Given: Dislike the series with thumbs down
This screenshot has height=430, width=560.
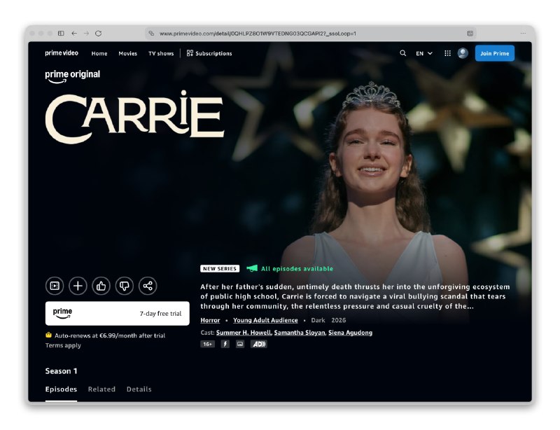Looking at the screenshot, I should [x=125, y=286].
